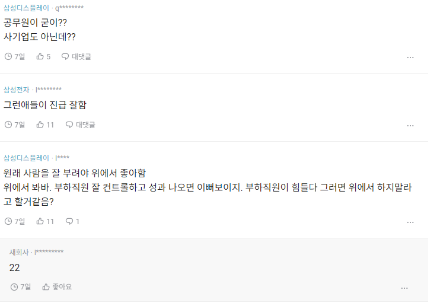The image size is (443, 306).
Task: Click 삼성디스플레이 link on third comment
Action: point(26,158)
